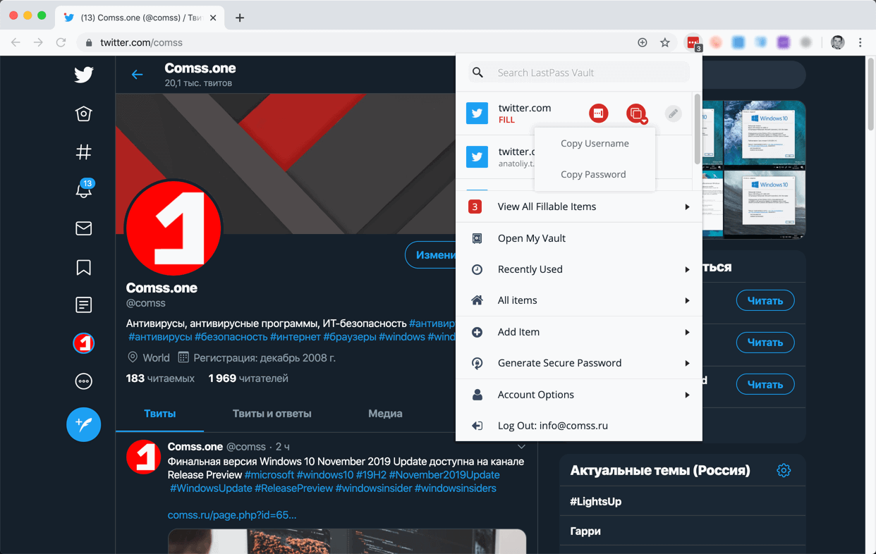The image size is (876, 554).
Task: Close the Comss.one browser tab
Action: point(213,18)
